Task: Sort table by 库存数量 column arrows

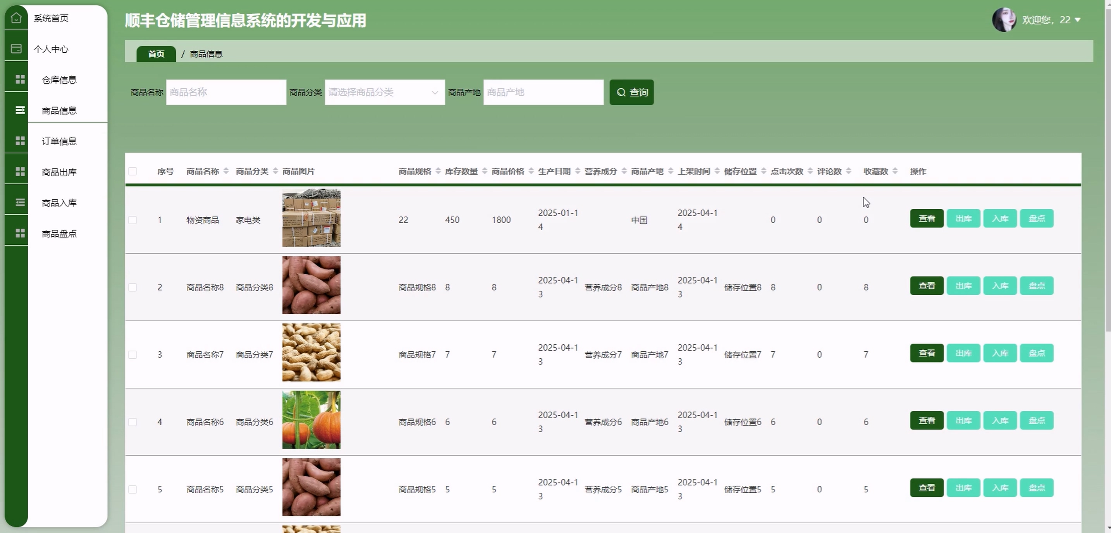Action: [484, 171]
